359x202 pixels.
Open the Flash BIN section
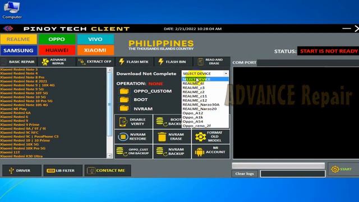pyautogui.click(x=173, y=62)
